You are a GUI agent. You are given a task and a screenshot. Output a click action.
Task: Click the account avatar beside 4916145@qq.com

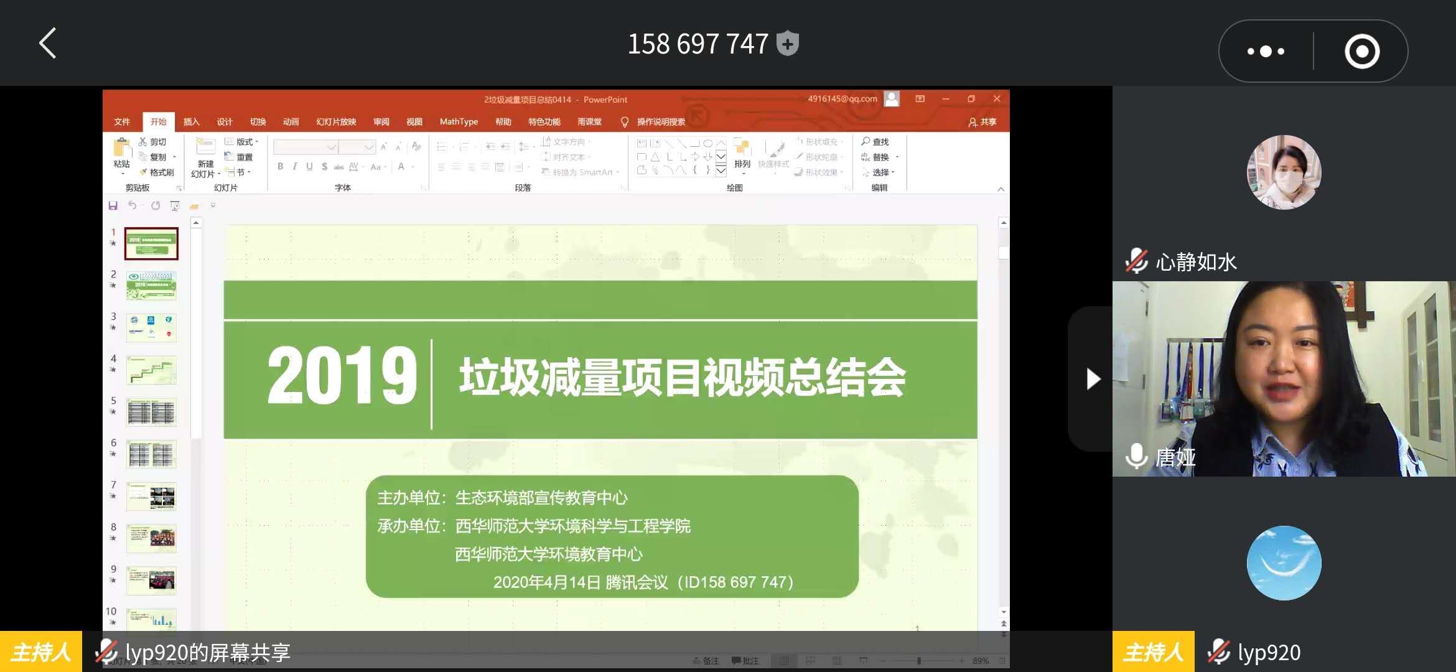(892, 99)
